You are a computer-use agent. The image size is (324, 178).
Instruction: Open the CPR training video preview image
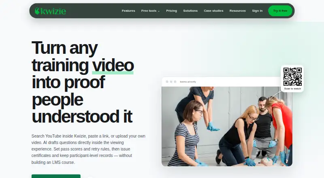pyautogui.click(x=227, y=126)
